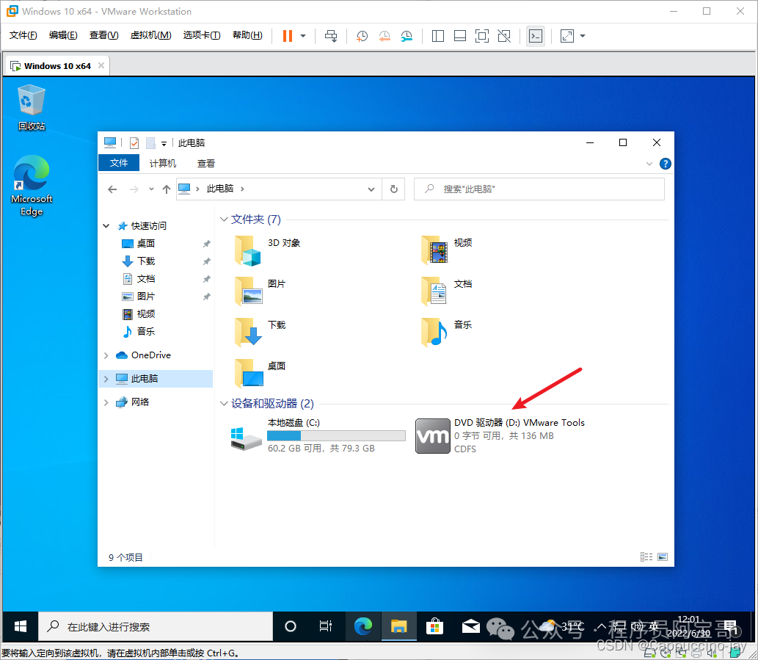The image size is (758, 660).
Task: Select the Microsoft Edge desktop shortcut
Action: (32, 186)
